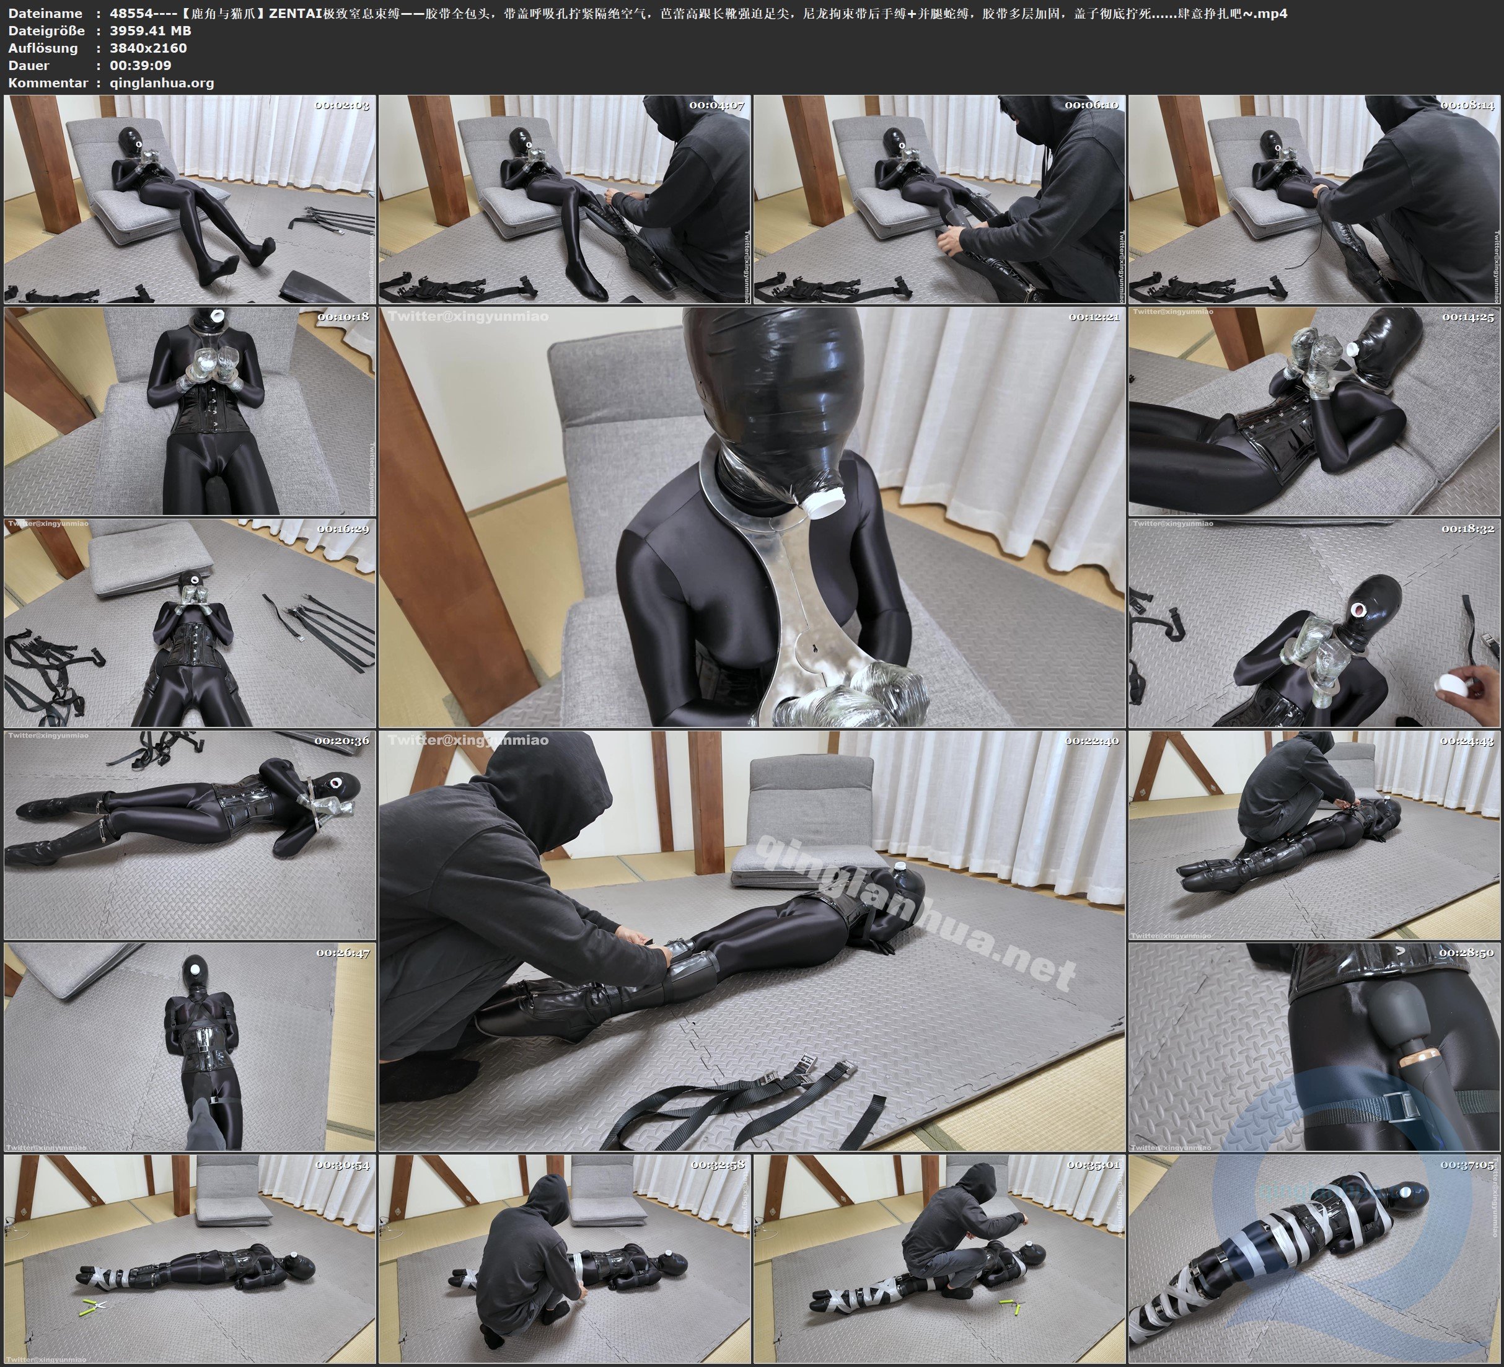Select the large frame at 00:12:21

click(752, 517)
